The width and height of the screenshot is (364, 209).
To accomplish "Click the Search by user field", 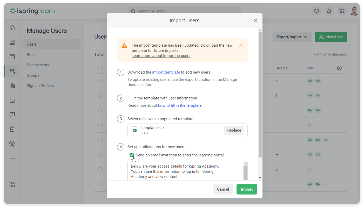I will pyautogui.click(x=185, y=11).
